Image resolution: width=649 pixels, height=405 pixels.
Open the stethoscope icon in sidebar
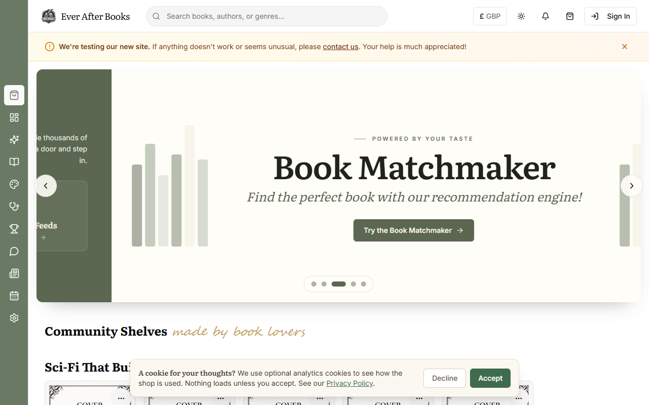(14, 207)
